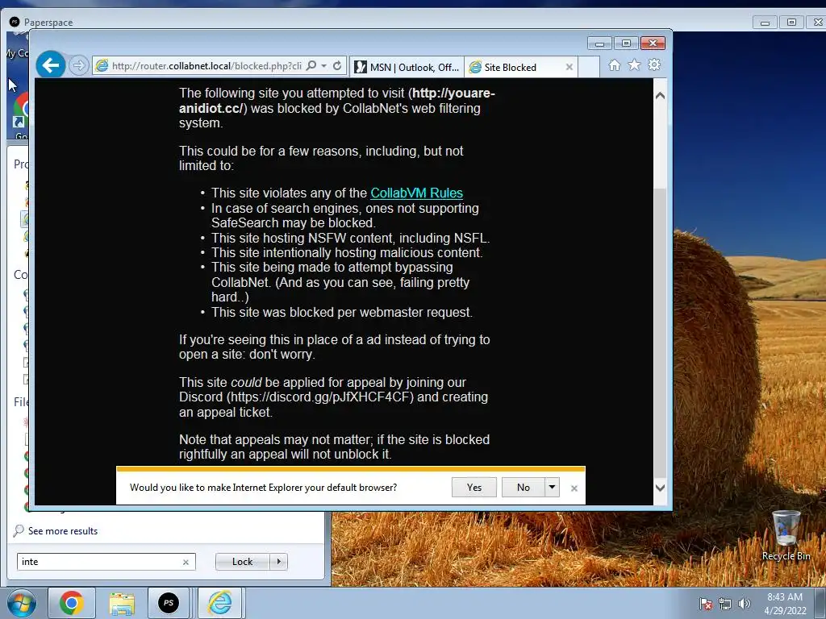Click the scrollbar down arrow
Viewport: 826px width, 619px height.
(660, 488)
